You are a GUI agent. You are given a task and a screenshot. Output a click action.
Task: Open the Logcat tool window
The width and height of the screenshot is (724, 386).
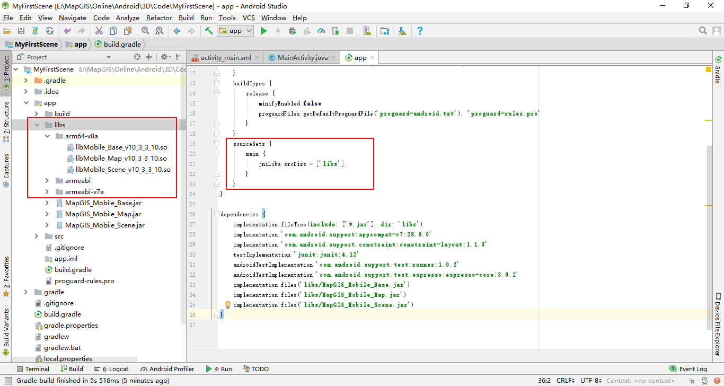111,369
